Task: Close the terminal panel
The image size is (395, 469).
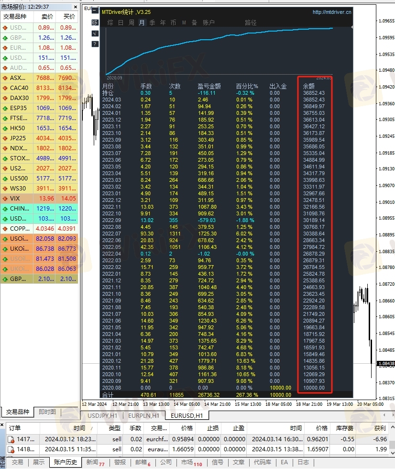Action: [2, 425]
